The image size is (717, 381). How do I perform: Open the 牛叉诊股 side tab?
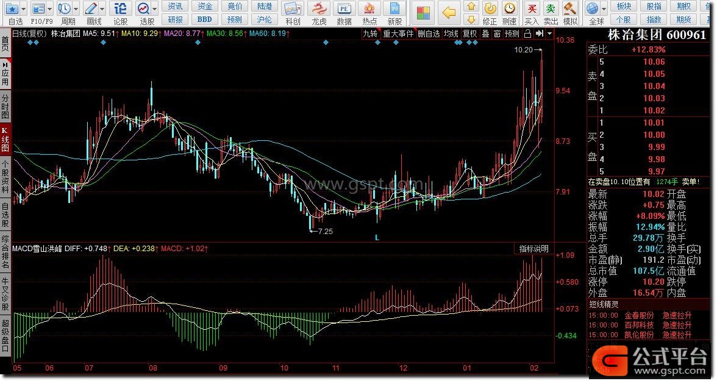click(5, 294)
